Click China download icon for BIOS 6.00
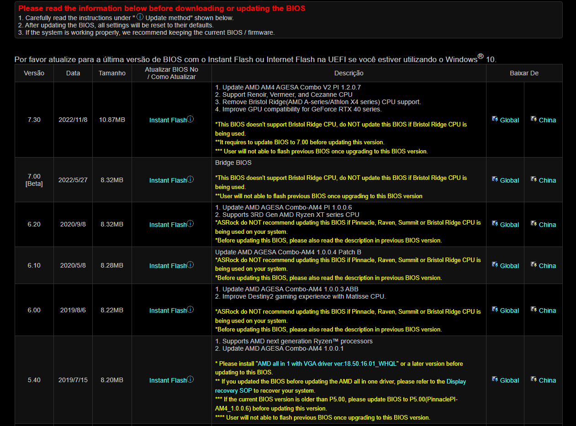The width and height of the screenshot is (576, 426). [534, 310]
